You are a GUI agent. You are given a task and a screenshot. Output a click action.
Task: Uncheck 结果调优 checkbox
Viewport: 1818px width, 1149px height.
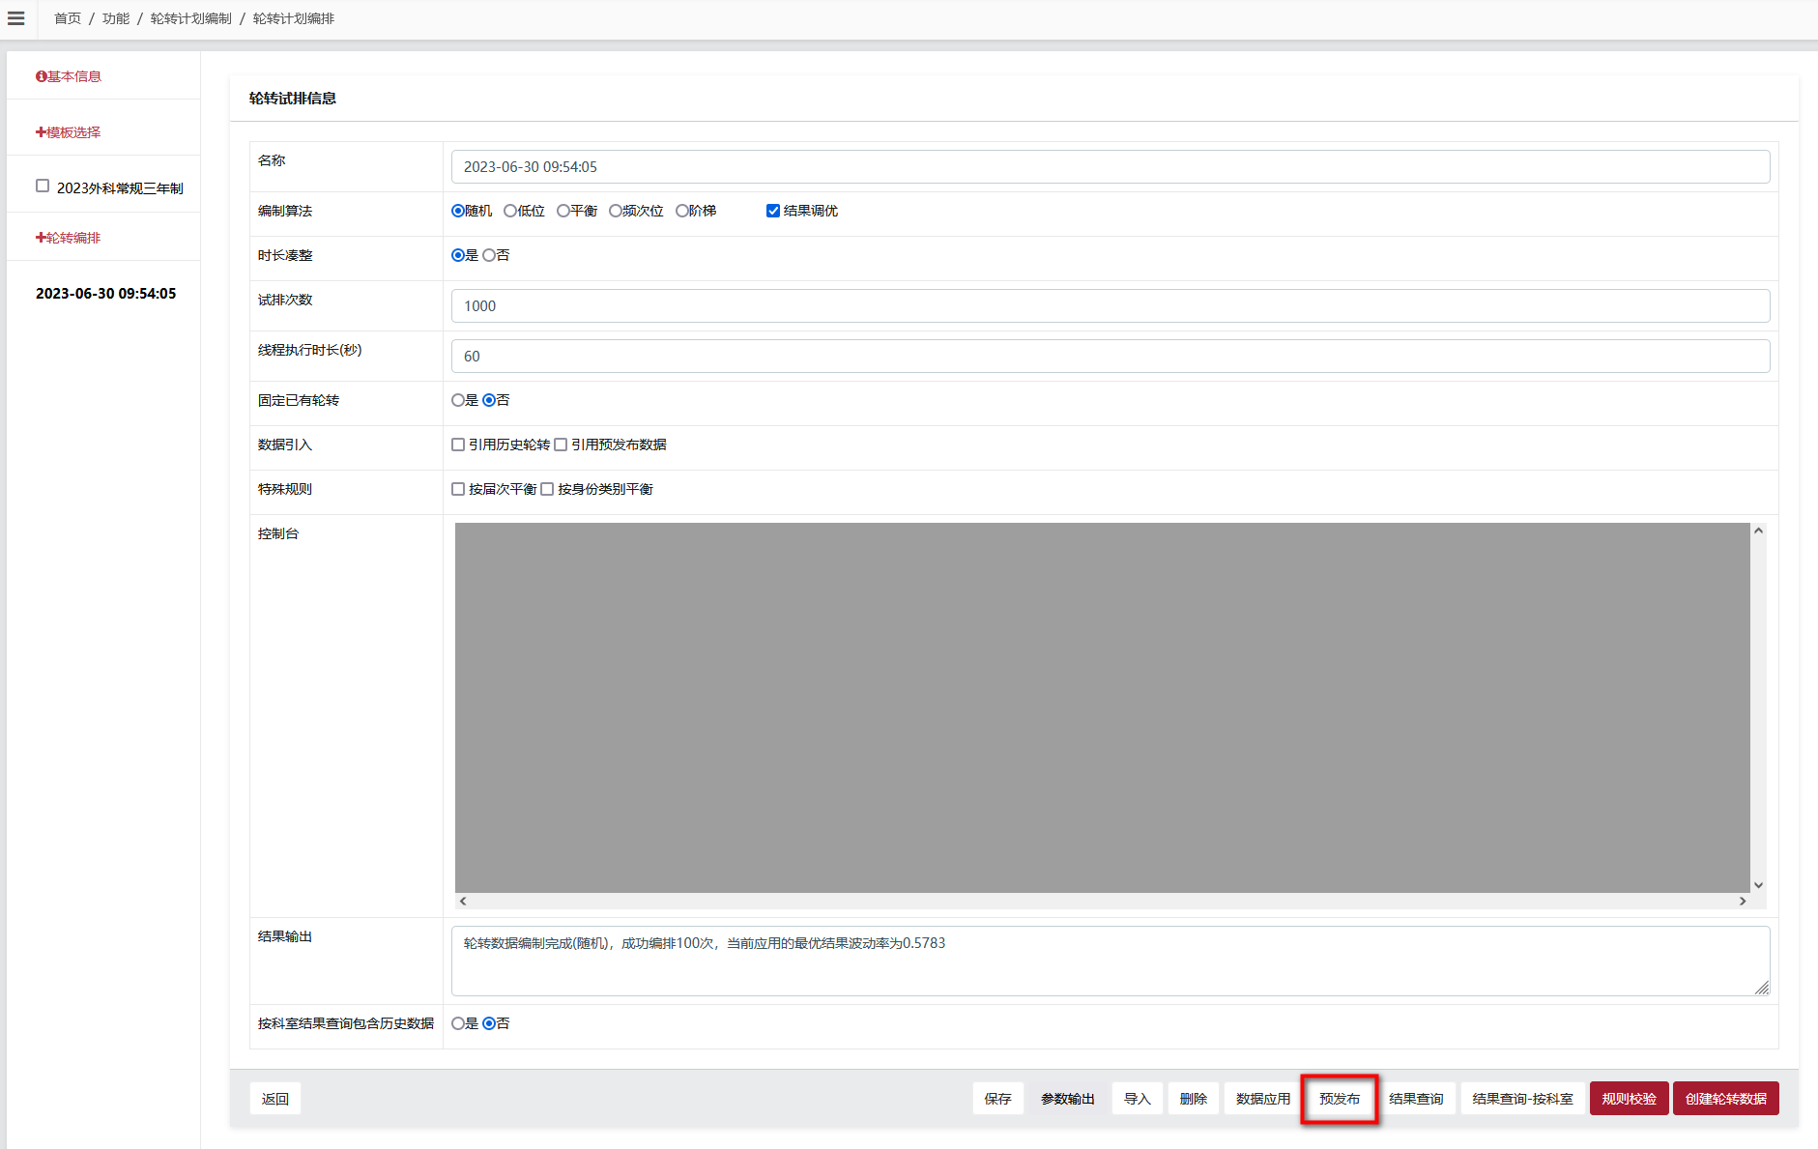pos(773,211)
